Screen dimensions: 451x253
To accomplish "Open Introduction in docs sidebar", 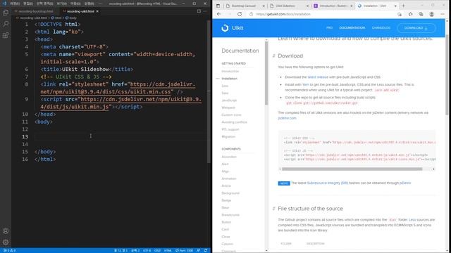I will (230, 71).
